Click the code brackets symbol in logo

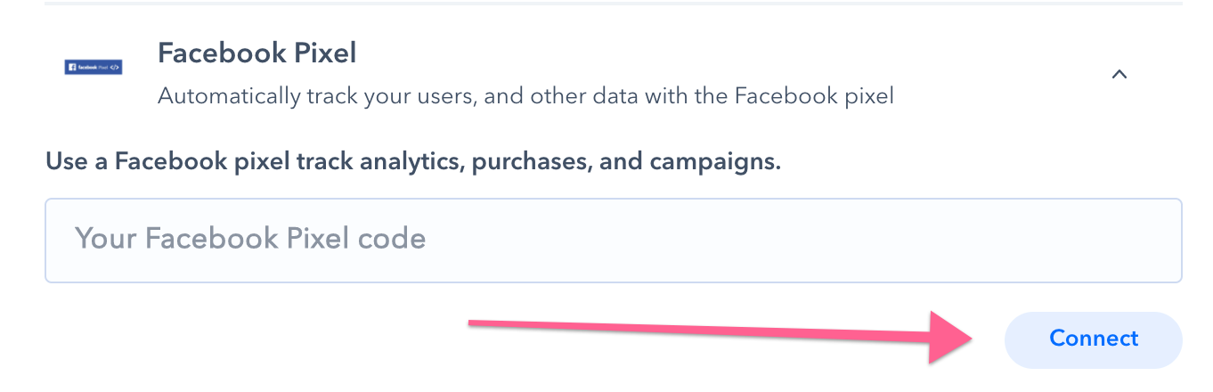113,67
